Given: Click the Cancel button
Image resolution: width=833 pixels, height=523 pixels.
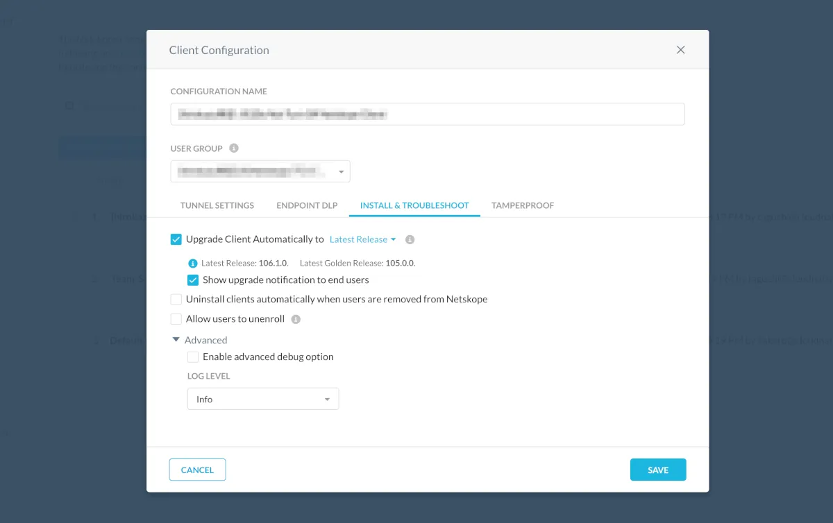Looking at the screenshot, I should (x=197, y=470).
